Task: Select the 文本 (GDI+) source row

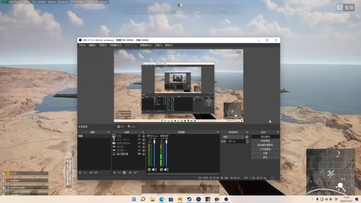Action: tap(129, 139)
